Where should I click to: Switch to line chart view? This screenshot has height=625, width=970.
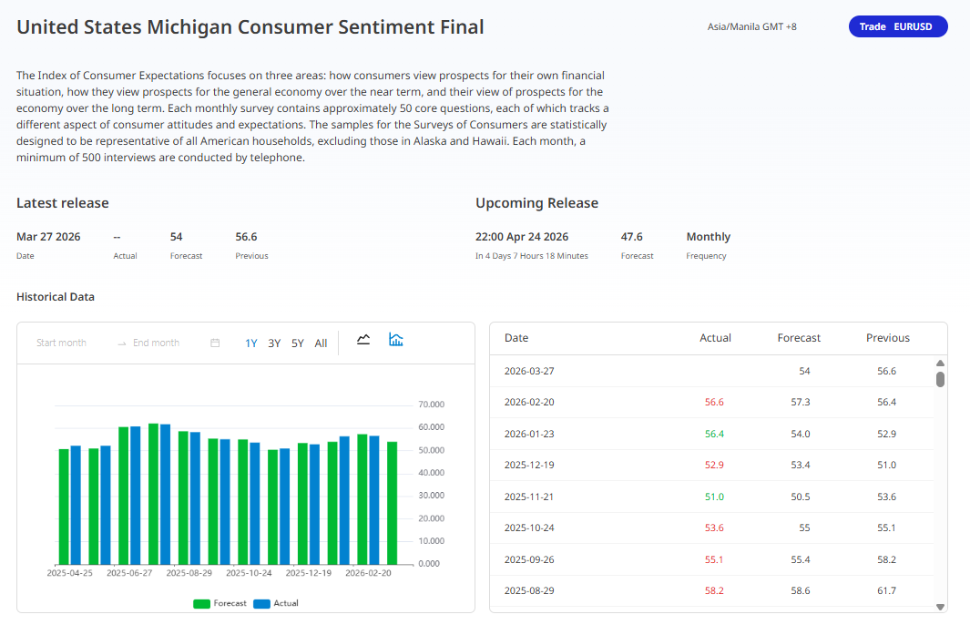click(363, 340)
